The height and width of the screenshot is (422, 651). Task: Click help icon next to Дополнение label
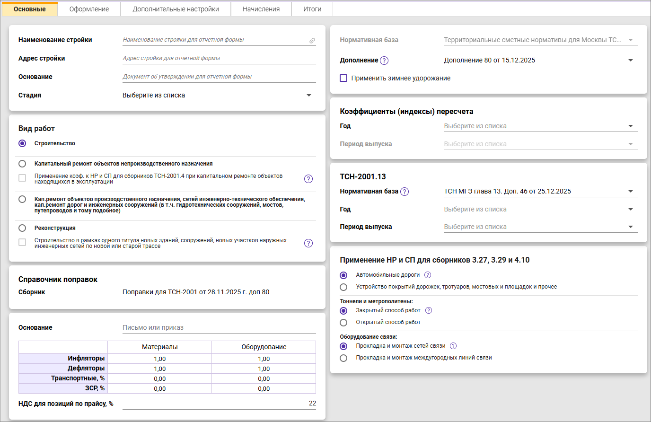(384, 61)
